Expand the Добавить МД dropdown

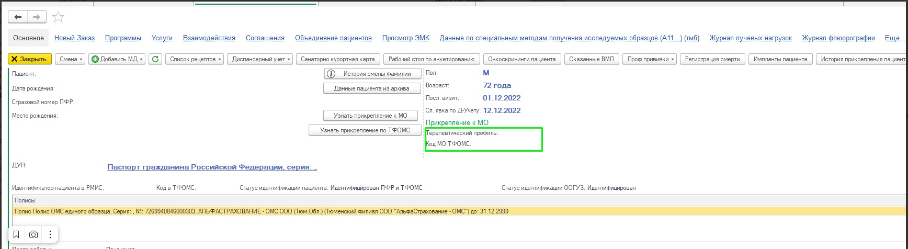(117, 59)
